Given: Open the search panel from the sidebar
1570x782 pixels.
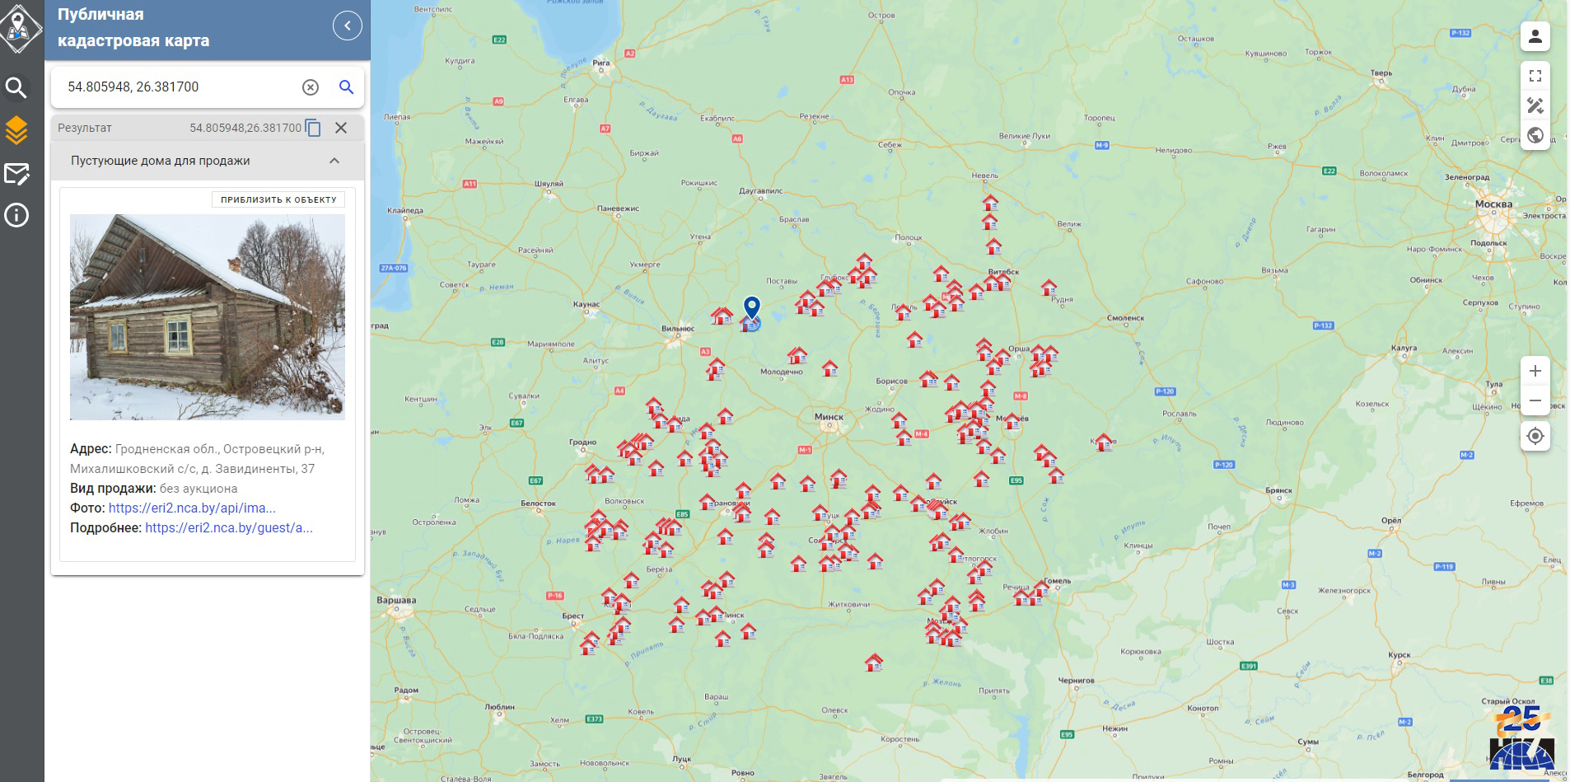Looking at the screenshot, I should [16, 87].
